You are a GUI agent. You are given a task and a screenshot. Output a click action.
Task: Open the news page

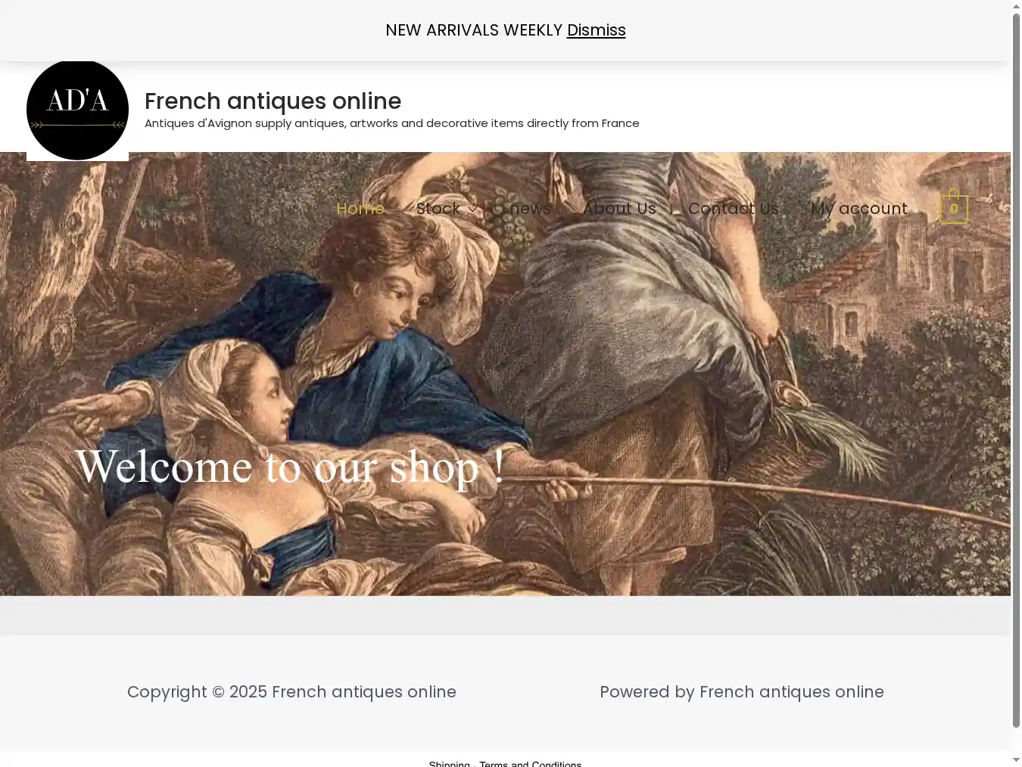pos(530,208)
